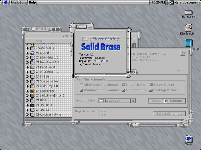
Task: Toggle the Finder Colors checkbox
Action: coord(134,90)
